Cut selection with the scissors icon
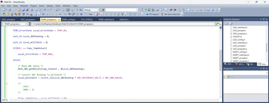 pos(32,10)
